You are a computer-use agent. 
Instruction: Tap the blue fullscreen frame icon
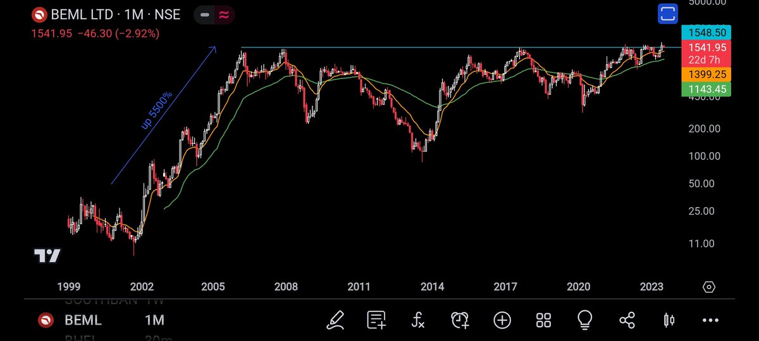(668, 14)
